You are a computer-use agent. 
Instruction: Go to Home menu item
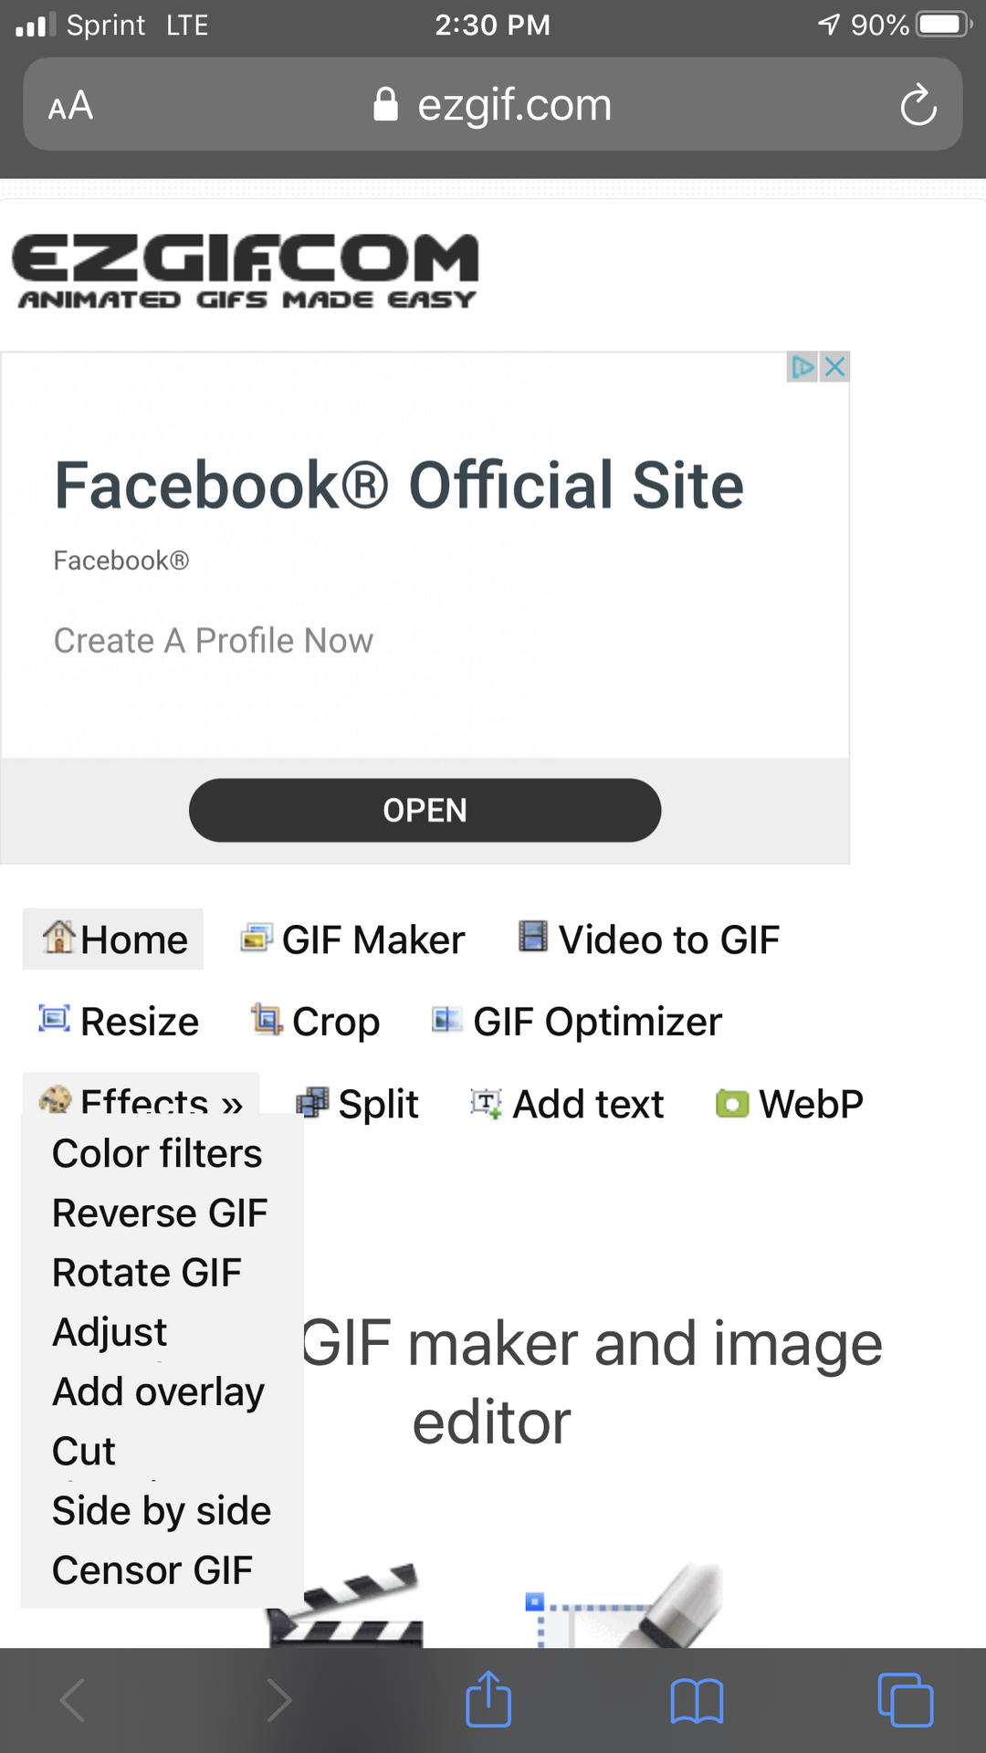(x=114, y=939)
